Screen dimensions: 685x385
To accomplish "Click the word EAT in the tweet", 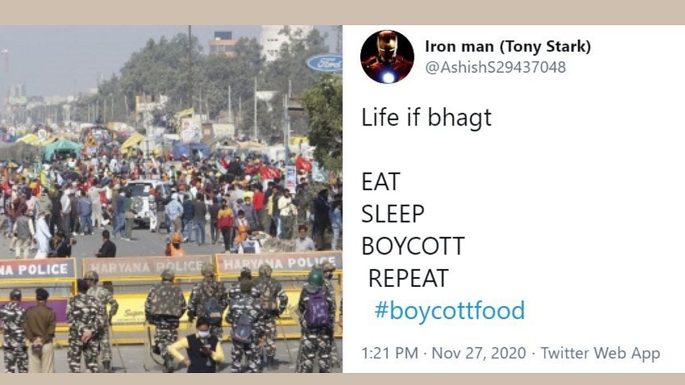I will [381, 183].
